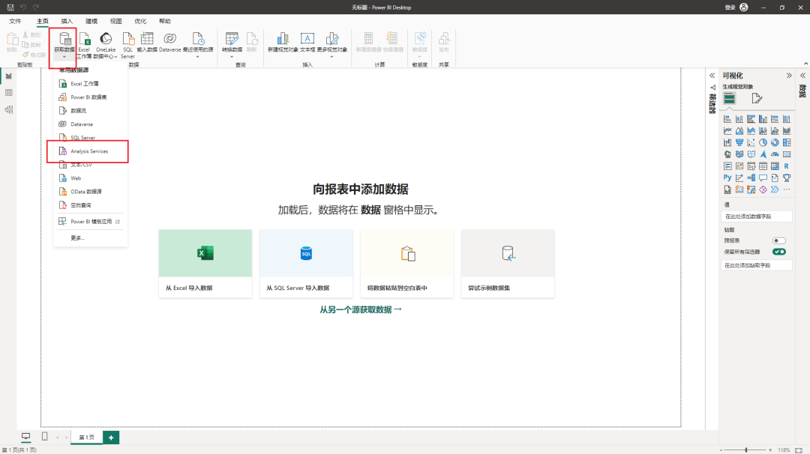Click the Build visual tab icon
This screenshot has width=810, height=454.
729,99
